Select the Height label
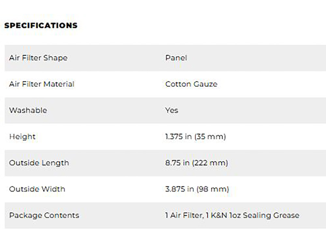Screen dimensions: 326x244 coord(22,137)
